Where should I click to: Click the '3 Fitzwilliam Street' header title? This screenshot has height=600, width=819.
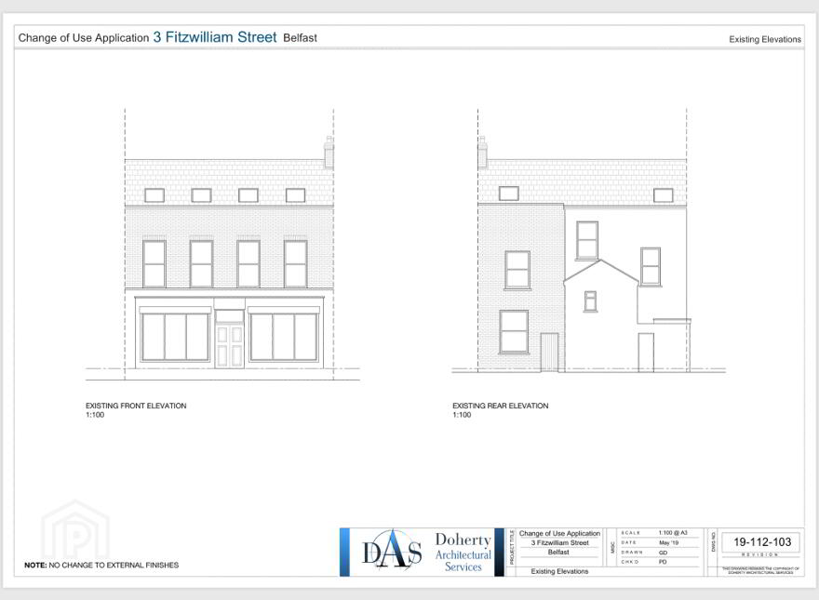[215, 37]
